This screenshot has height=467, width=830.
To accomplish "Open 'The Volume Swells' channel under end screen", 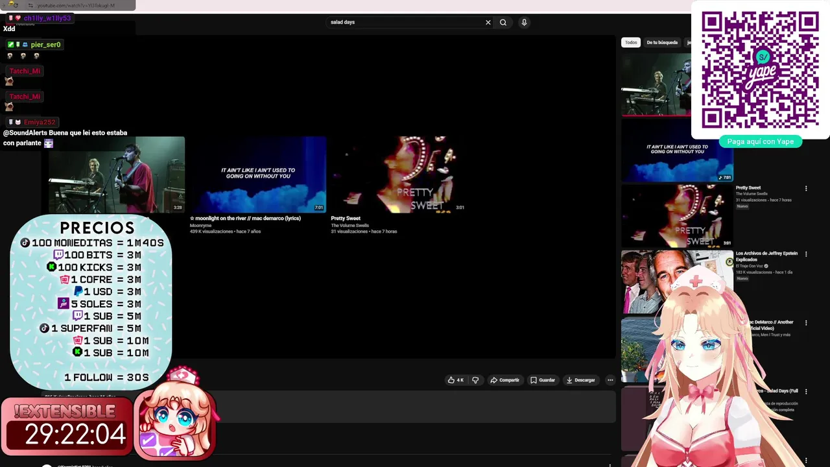I will (350, 225).
